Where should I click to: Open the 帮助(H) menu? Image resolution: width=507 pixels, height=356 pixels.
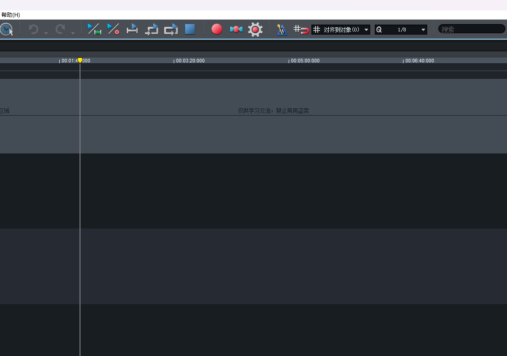tap(10, 15)
